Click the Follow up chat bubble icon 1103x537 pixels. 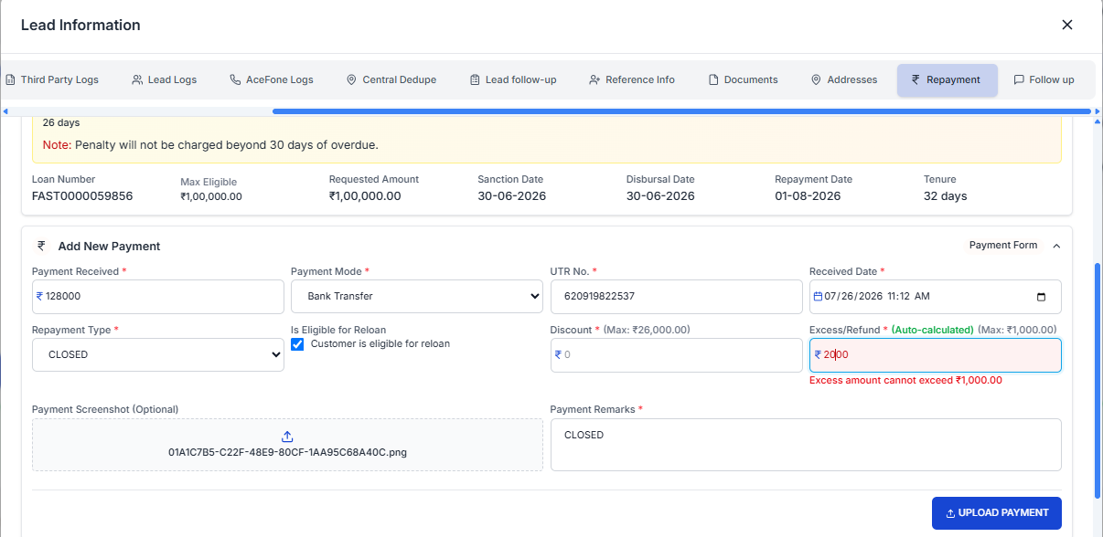tap(1019, 80)
